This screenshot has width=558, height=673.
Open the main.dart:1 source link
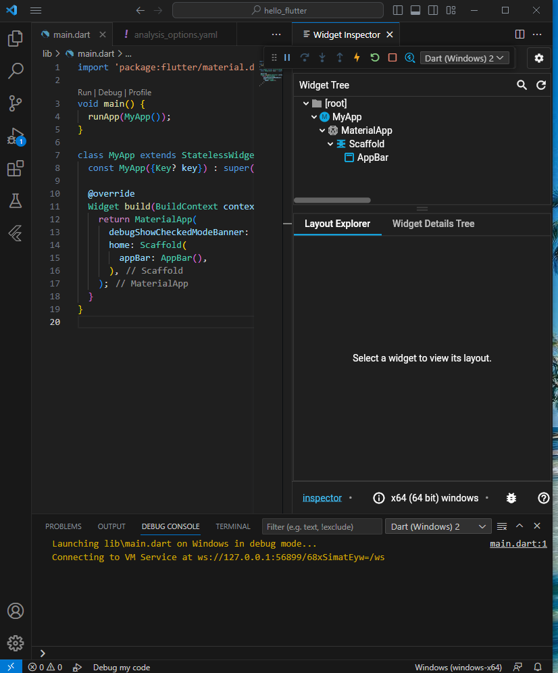point(519,544)
